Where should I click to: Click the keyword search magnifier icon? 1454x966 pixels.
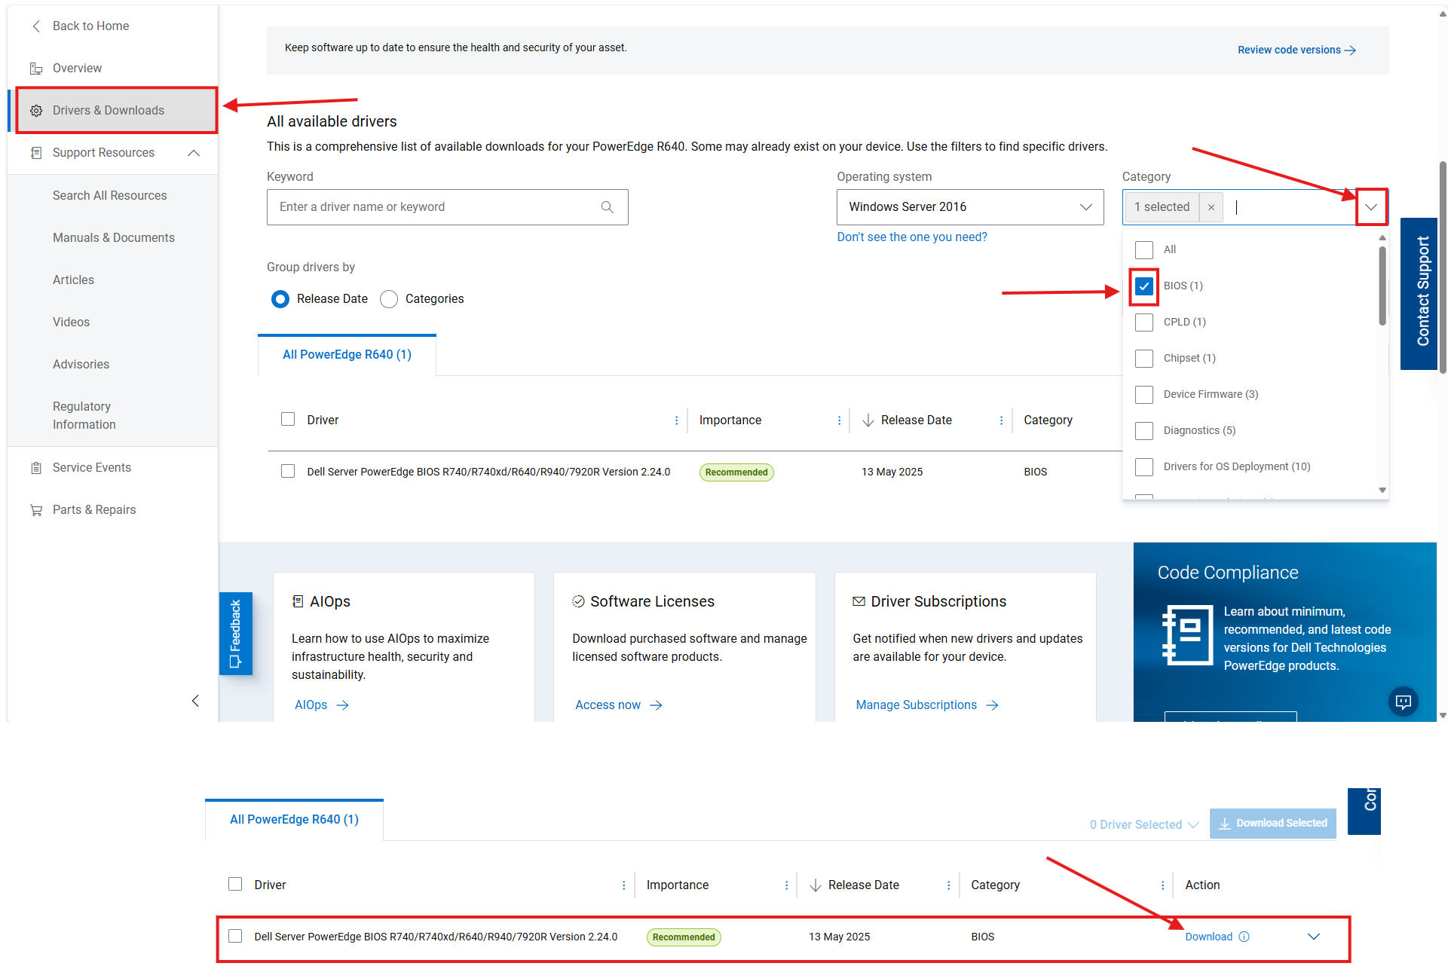click(607, 207)
